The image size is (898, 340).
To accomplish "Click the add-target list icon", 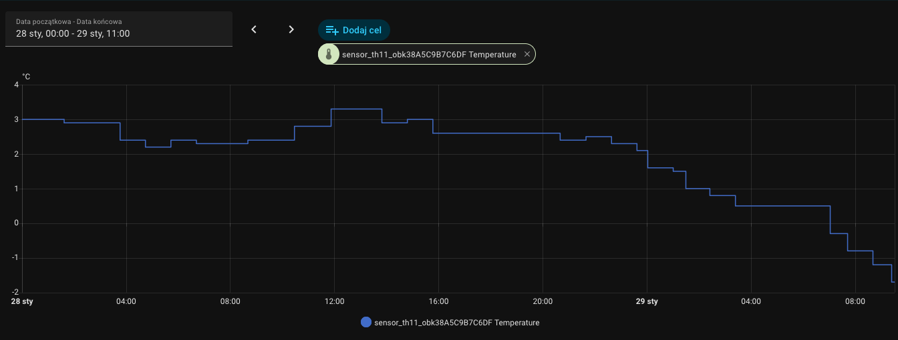I will [332, 30].
